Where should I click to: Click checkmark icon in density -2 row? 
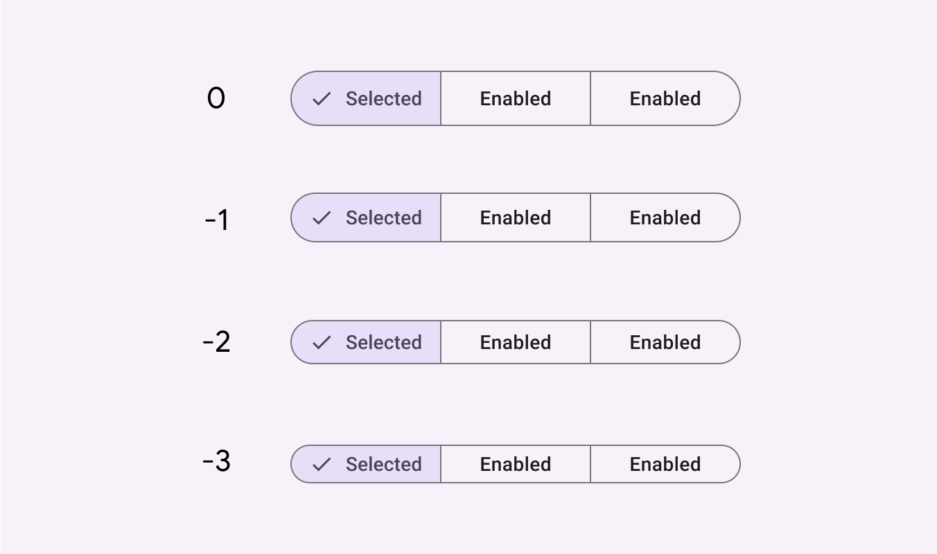[x=322, y=343]
